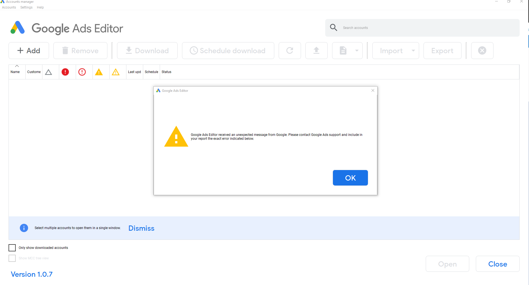Click the magnifier search icon
529x285 pixels.
333,28
